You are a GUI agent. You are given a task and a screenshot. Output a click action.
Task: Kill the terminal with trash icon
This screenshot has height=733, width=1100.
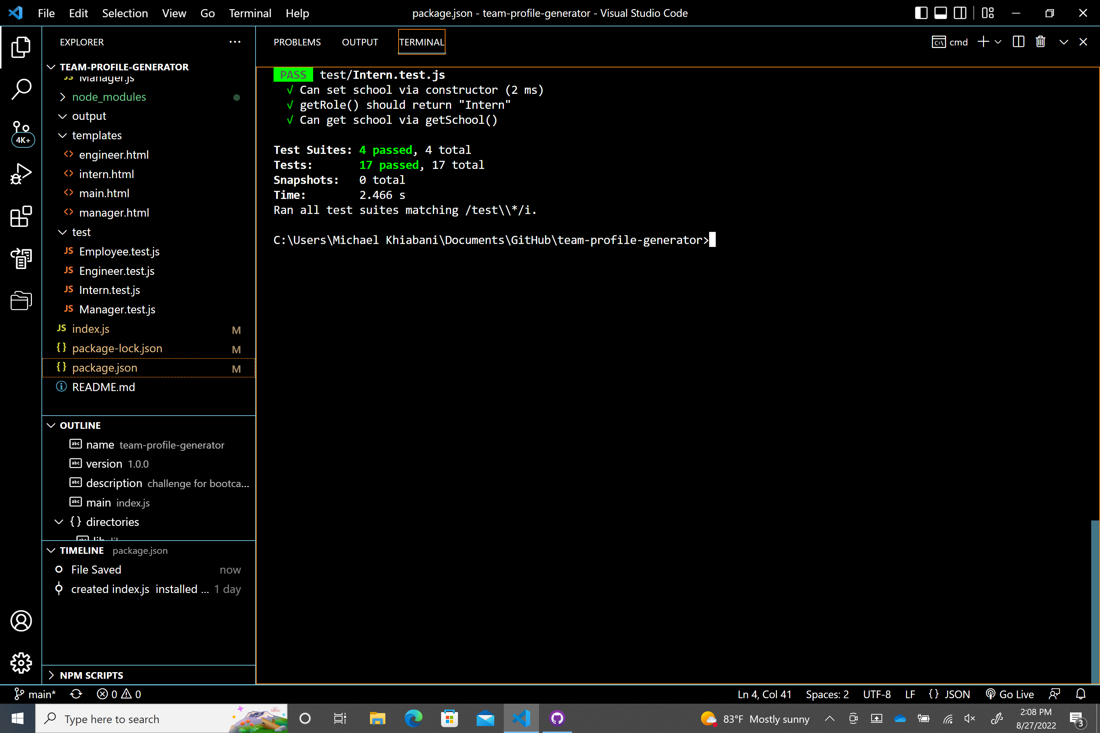pos(1040,42)
